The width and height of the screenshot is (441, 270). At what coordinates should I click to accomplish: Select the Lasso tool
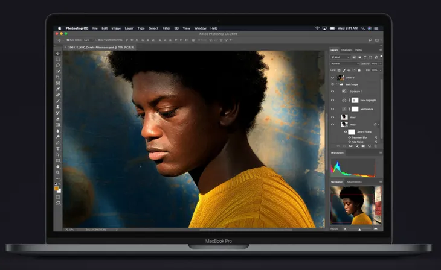coord(58,65)
